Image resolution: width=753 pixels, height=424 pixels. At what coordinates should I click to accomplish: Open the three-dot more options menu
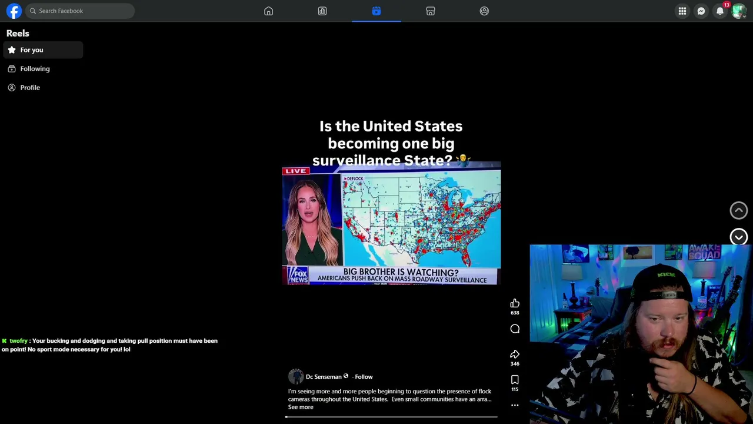[515, 405]
